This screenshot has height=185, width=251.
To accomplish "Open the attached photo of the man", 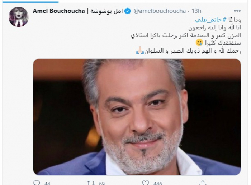I will pyautogui.click(x=137, y=117).
